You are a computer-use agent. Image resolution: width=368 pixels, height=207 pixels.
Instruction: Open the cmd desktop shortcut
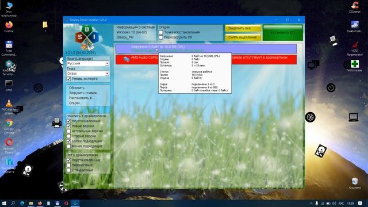pos(9,86)
